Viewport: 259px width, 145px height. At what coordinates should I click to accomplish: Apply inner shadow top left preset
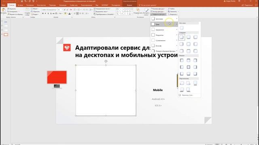point(182,60)
